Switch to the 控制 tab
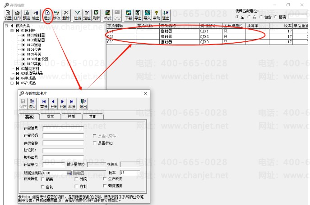This screenshot has width=310, height=205. point(71,116)
